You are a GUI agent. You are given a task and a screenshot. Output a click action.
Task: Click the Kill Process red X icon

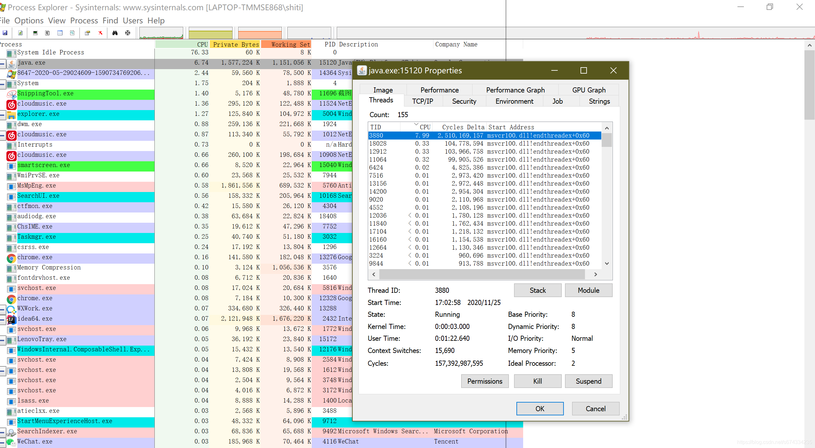point(100,33)
